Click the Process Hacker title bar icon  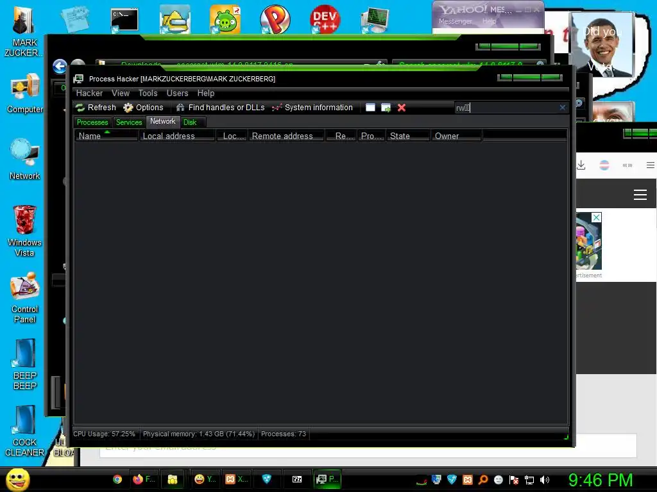pyautogui.click(x=78, y=79)
